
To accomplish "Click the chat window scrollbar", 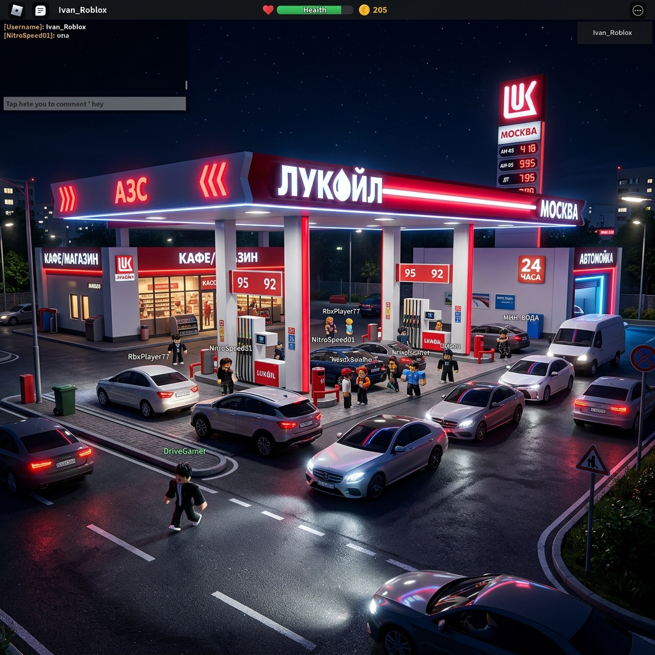I will point(186,85).
